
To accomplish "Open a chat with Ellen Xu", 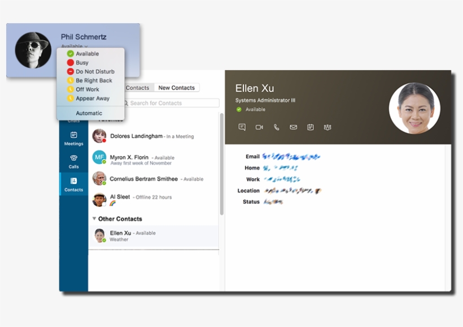I will [x=242, y=127].
